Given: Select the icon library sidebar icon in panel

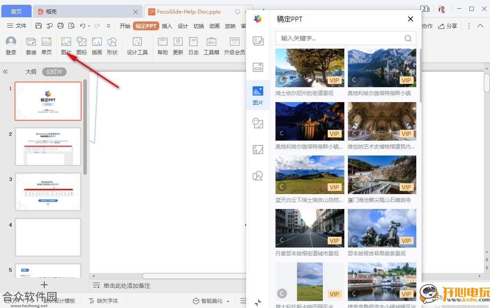Looking at the screenshot, I should click(258, 123).
